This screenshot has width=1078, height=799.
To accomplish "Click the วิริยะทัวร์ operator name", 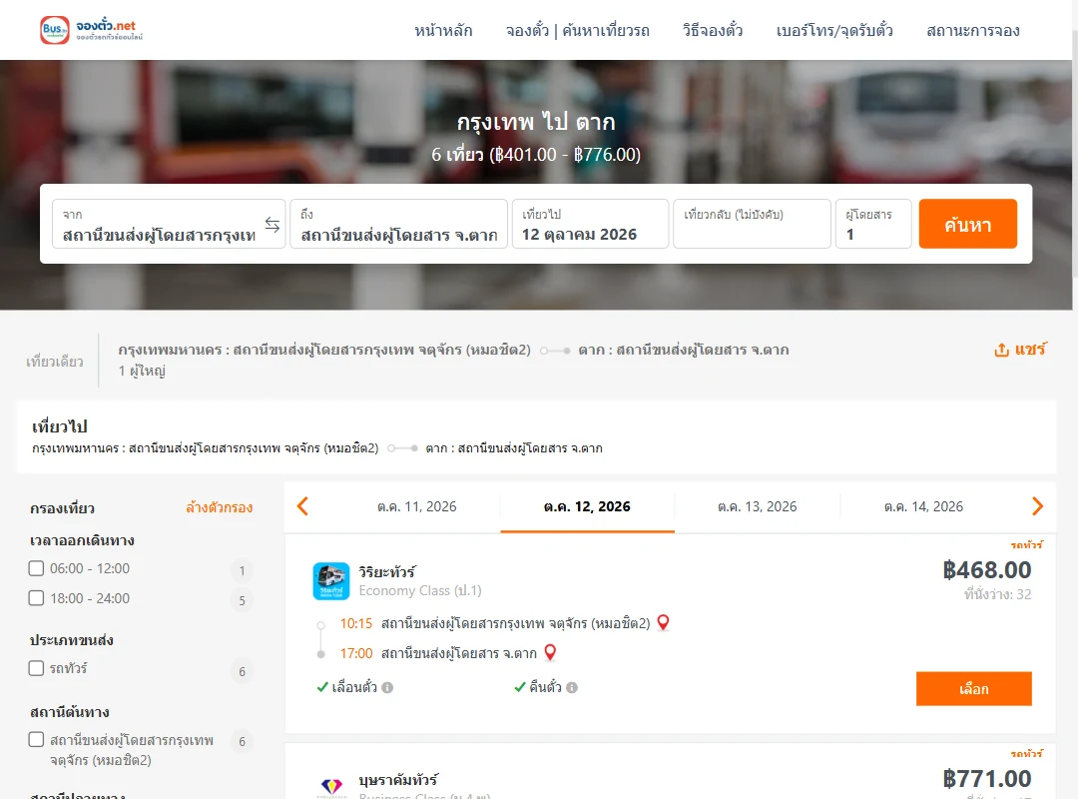I will coord(387,572).
